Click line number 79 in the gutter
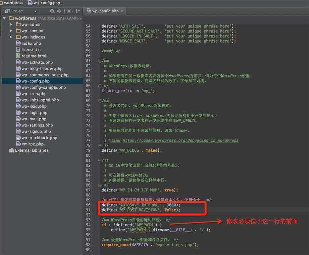 pos(88,150)
